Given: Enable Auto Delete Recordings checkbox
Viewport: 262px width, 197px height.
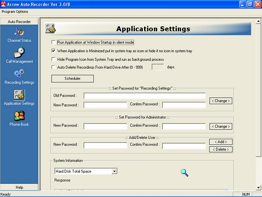Looking at the screenshot, I should tap(53, 67).
